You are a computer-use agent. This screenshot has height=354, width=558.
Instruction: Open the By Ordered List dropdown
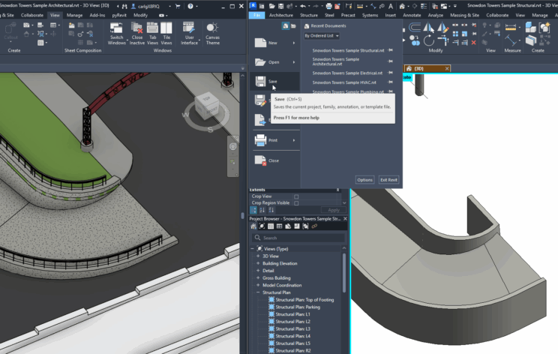322,35
